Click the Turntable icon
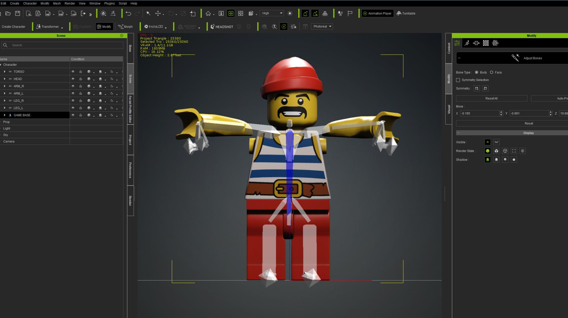568x318 pixels. 406,13
